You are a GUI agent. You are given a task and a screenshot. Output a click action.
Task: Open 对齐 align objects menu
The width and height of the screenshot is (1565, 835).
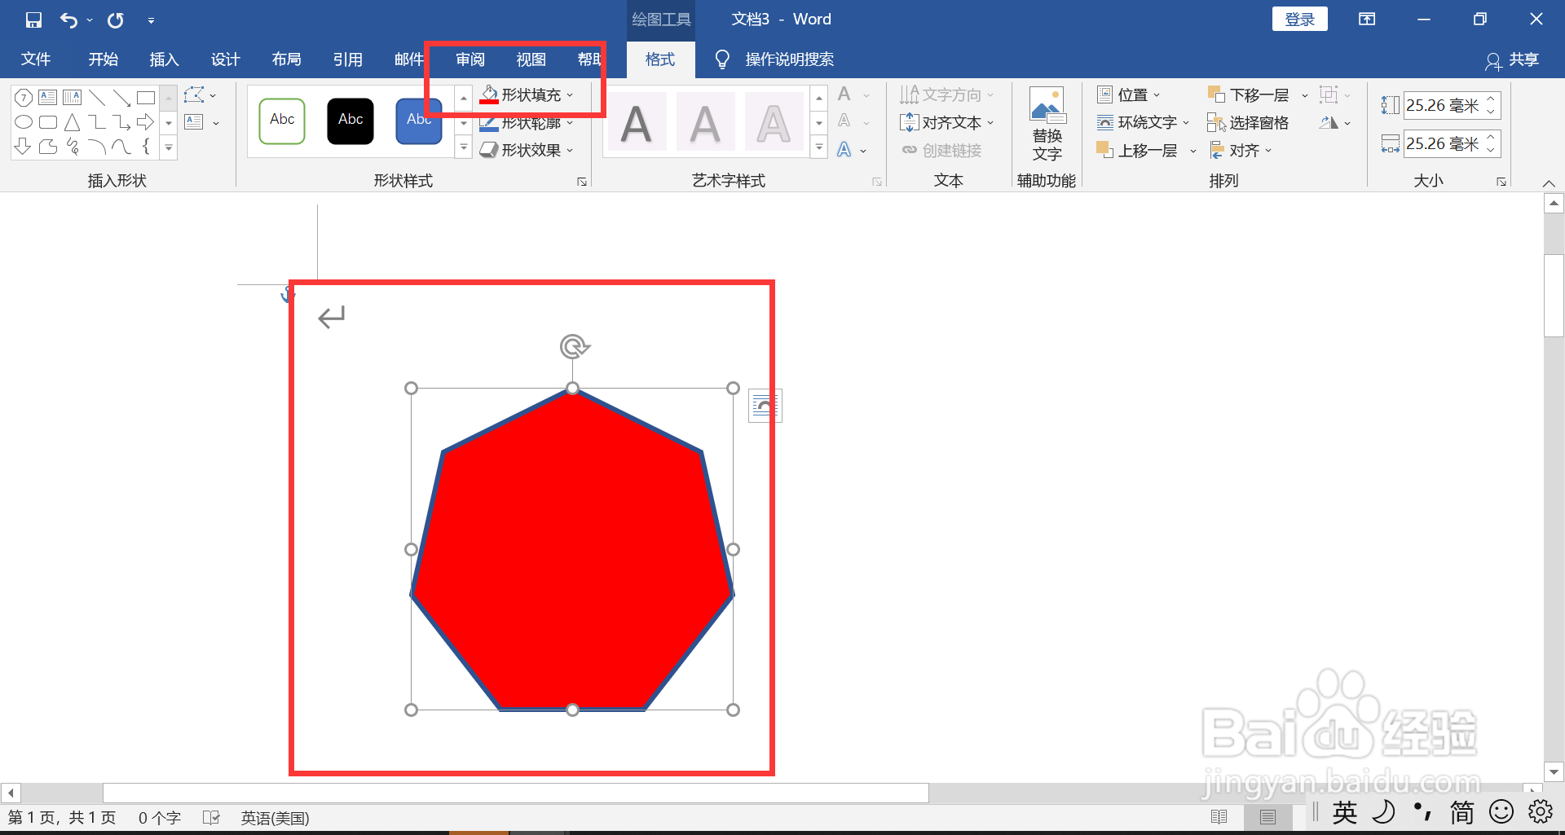click(1241, 151)
